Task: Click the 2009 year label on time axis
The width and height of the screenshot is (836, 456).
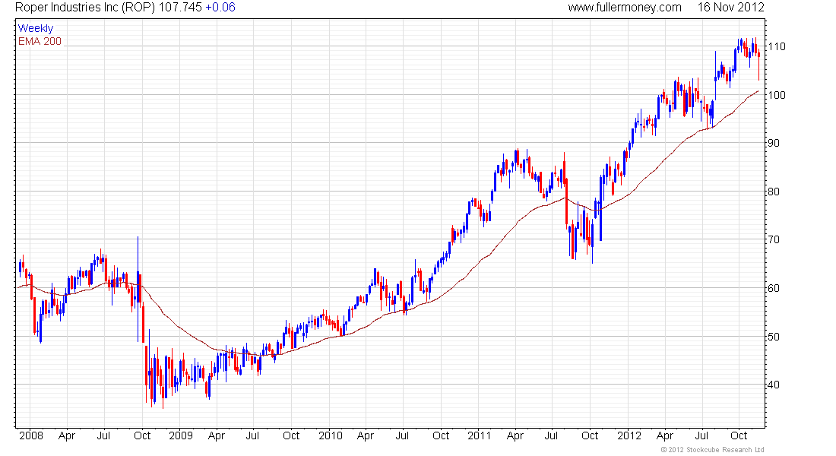Action: (181, 435)
